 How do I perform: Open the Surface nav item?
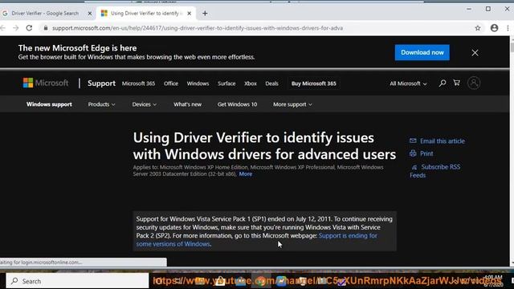pos(226,83)
